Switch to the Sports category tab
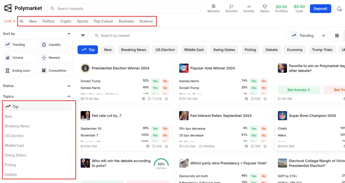Viewport: 345px width, 183px height. 83,21
